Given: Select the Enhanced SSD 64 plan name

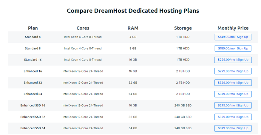Looking at the screenshot, I should pos(33,128).
